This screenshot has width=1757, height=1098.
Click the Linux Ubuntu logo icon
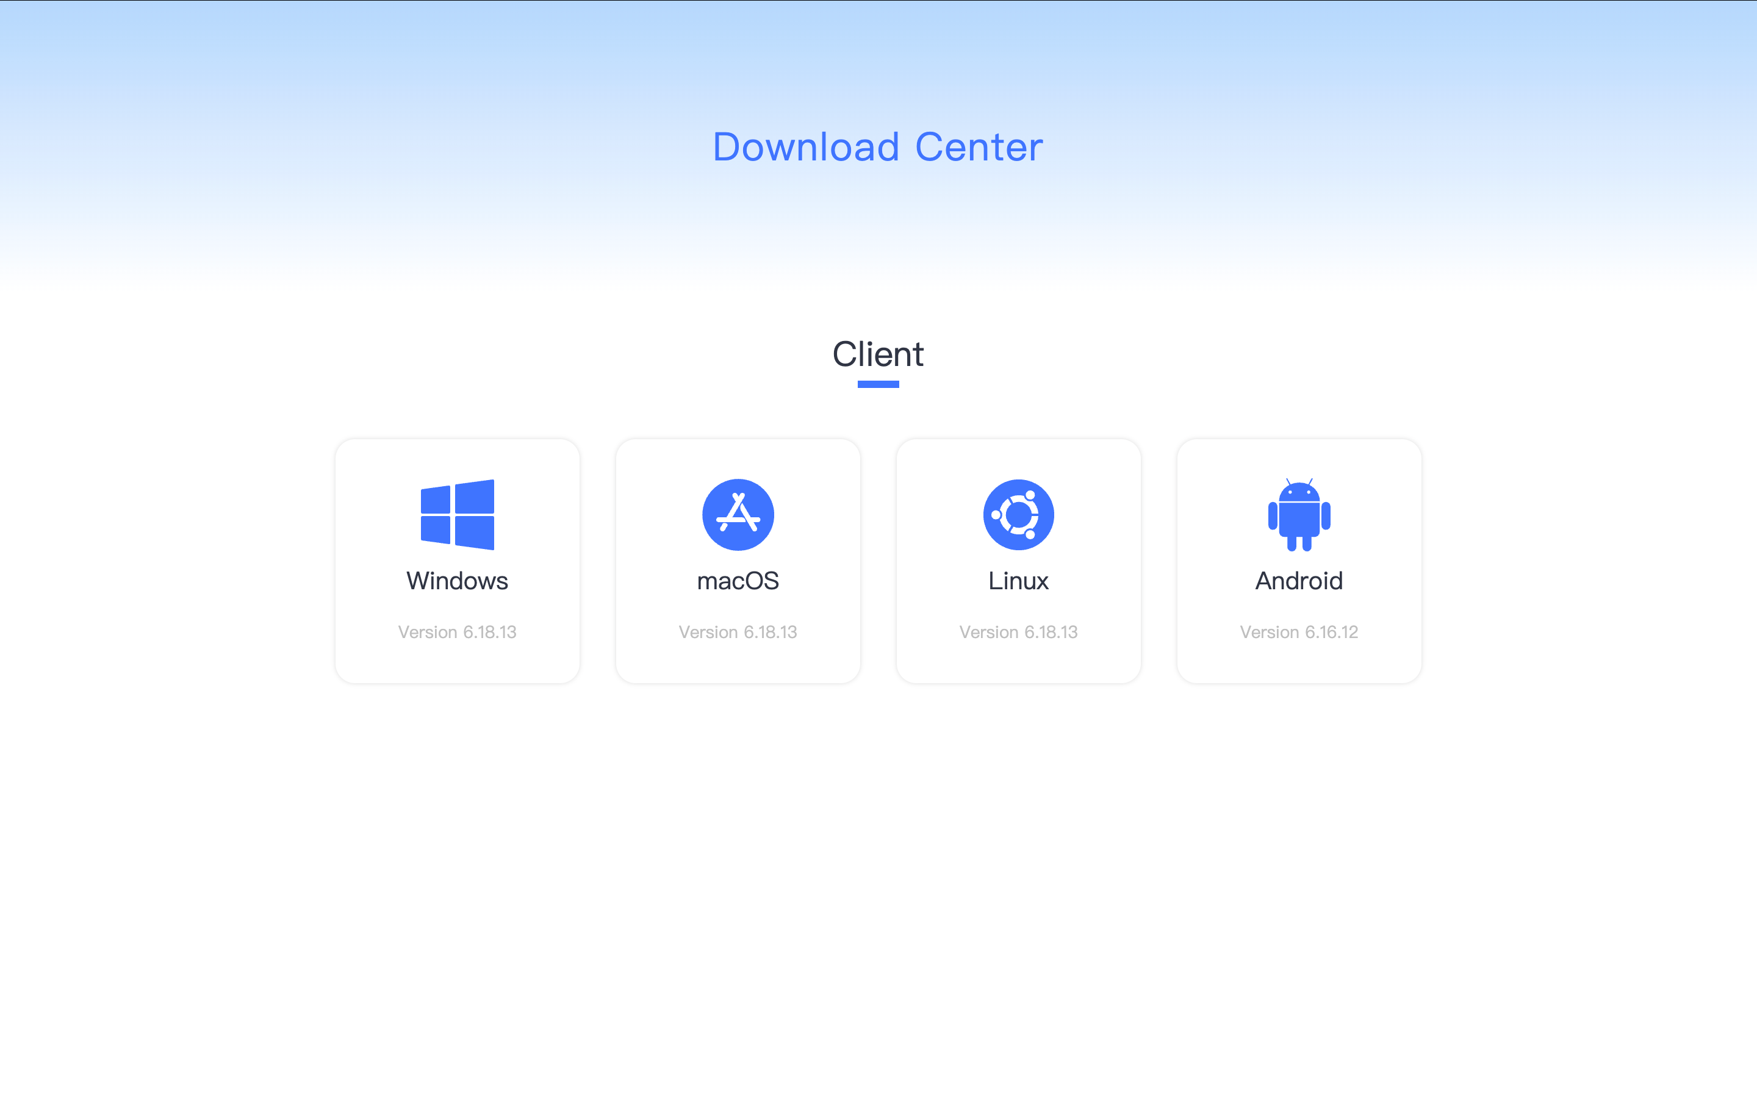click(1018, 514)
